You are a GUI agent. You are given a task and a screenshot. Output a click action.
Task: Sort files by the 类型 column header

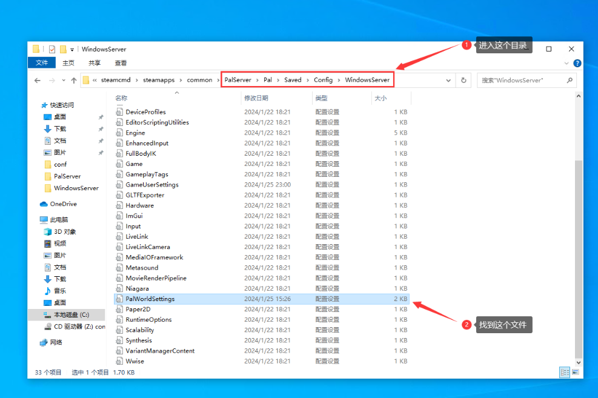321,98
